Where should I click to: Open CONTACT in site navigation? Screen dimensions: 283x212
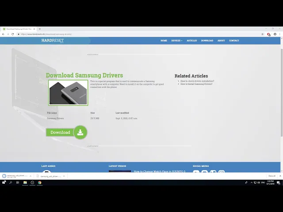234,41
